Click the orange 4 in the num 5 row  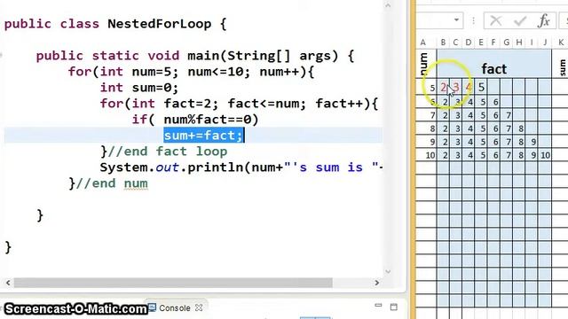point(469,87)
